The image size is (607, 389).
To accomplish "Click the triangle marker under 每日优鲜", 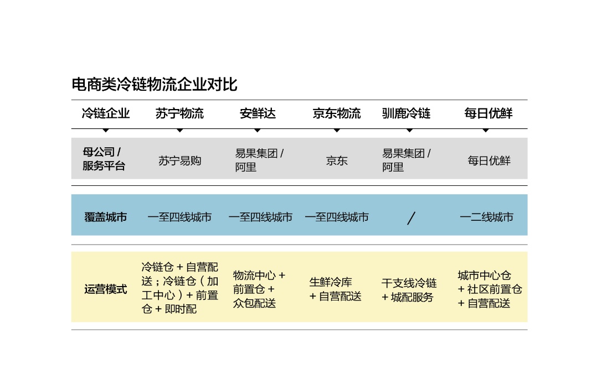I will (x=486, y=131).
